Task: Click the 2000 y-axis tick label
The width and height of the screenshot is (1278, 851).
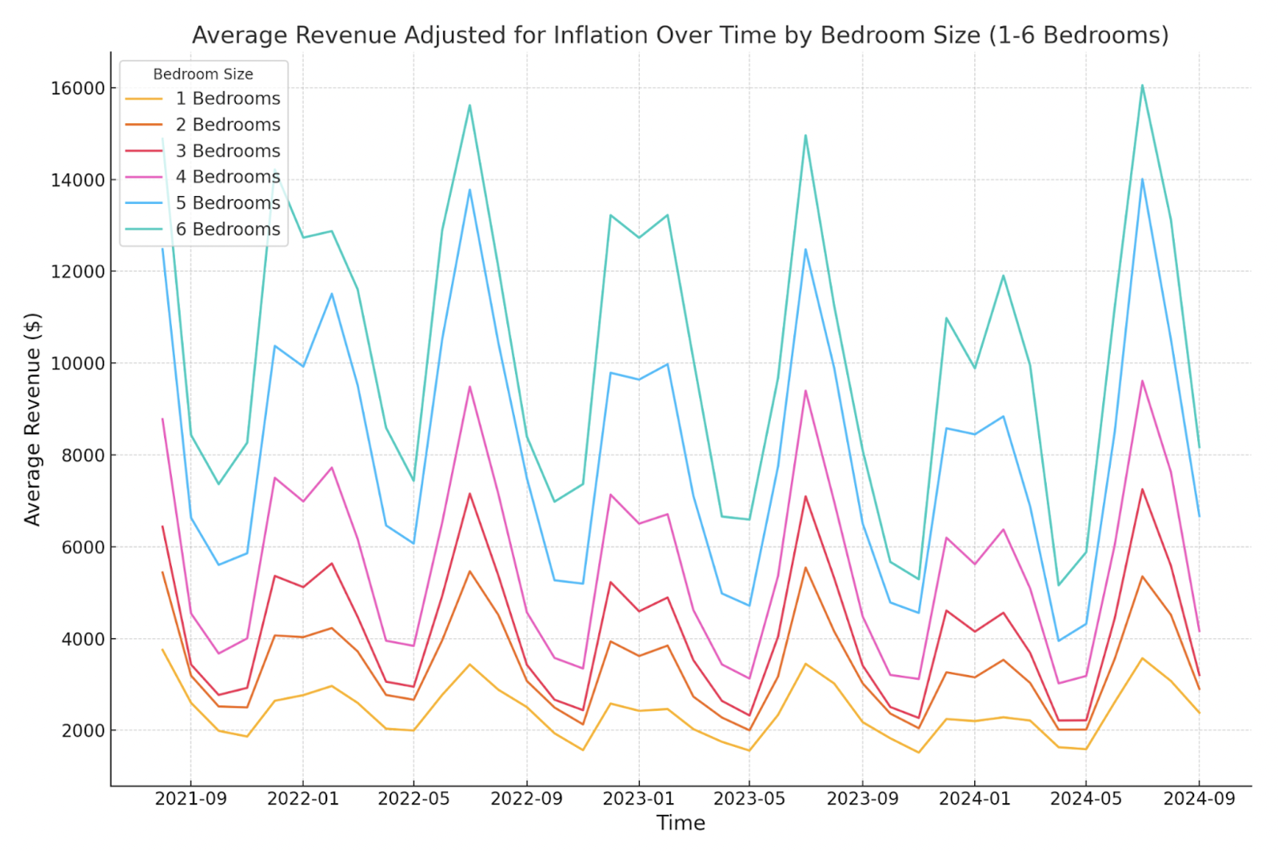Action: [82, 731]
